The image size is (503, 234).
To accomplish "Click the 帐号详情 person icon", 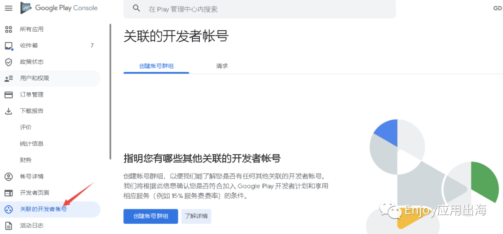I will coord(9,176).
